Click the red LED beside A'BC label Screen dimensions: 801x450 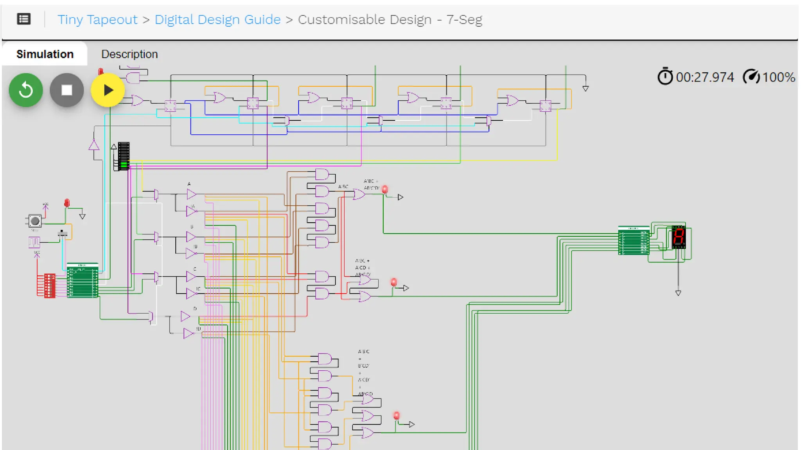(x=385, y=190)
